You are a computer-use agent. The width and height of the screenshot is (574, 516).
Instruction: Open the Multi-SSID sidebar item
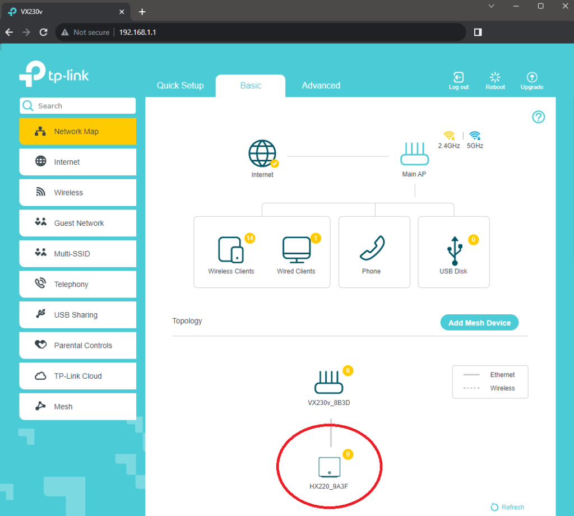tap(77, 254)
